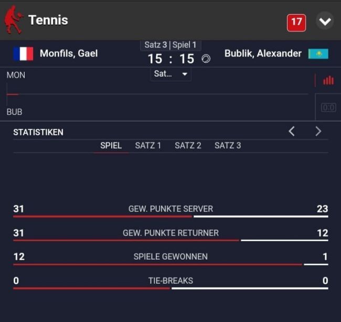Click the Spiele Gewonnen statistic row
This screenshot has width=341, height=322.
170,256
